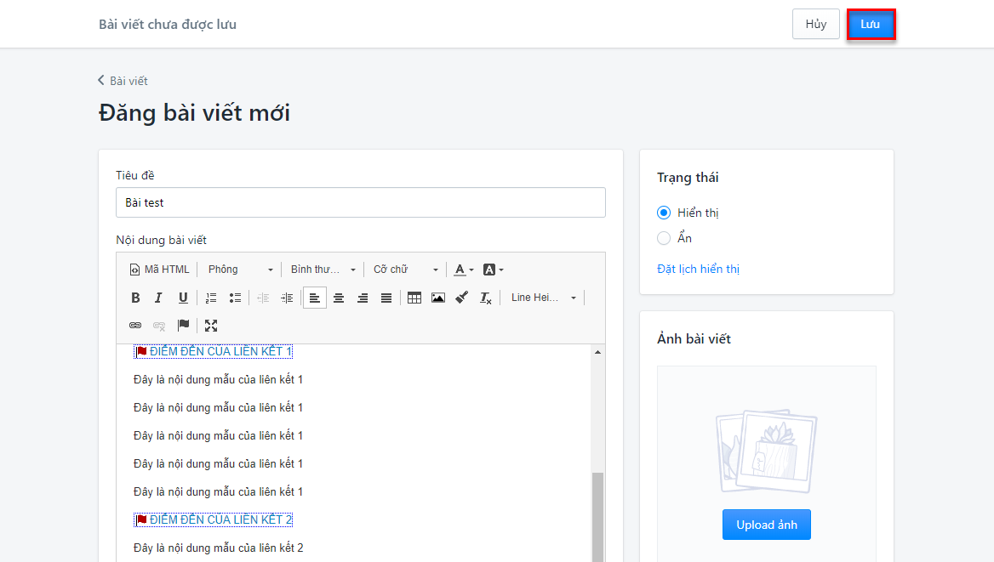
Task: Go back to Bài viết list
Action: click(123, 81)
